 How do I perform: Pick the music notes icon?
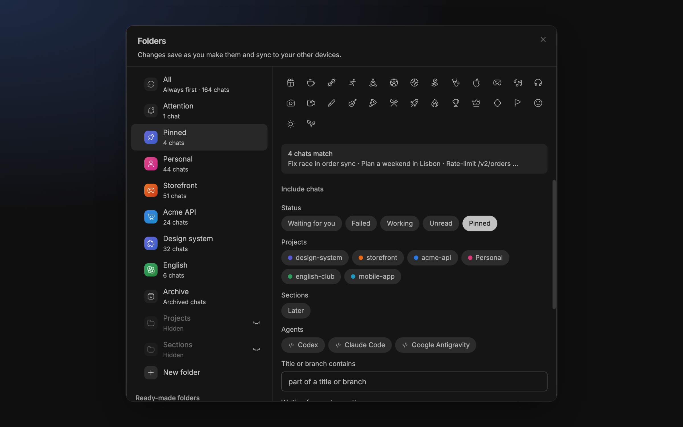(518, 83)
